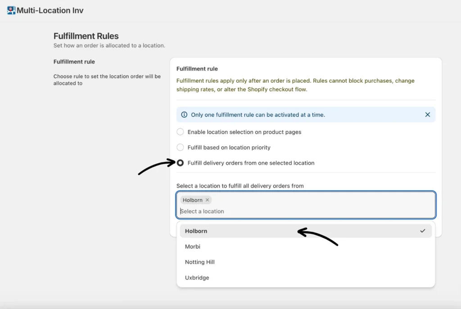The height and width of the screenshot is (309, 461).
Task: Click the Fulfillment rule card title
Action: coord(197,69)
